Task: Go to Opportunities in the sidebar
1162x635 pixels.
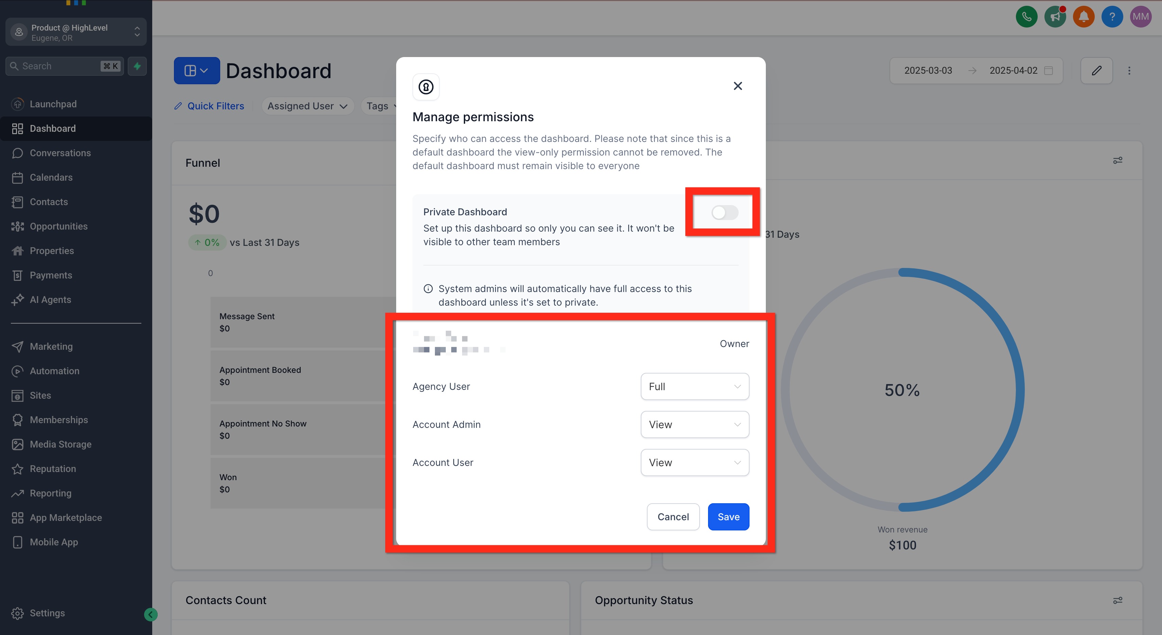Action: pos(59,226)
